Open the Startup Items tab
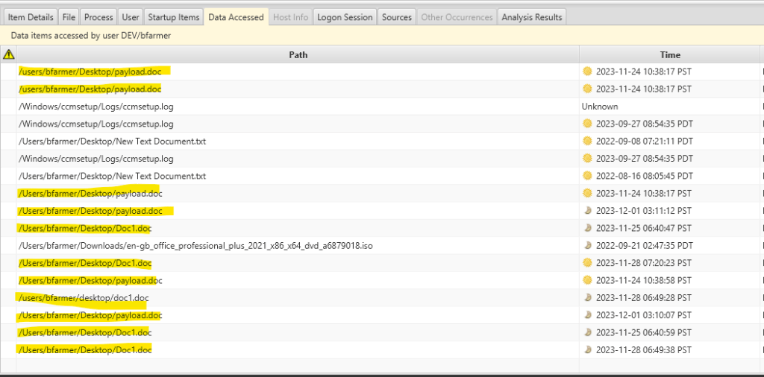Screen dimensions: 764x377 (174, 17)
